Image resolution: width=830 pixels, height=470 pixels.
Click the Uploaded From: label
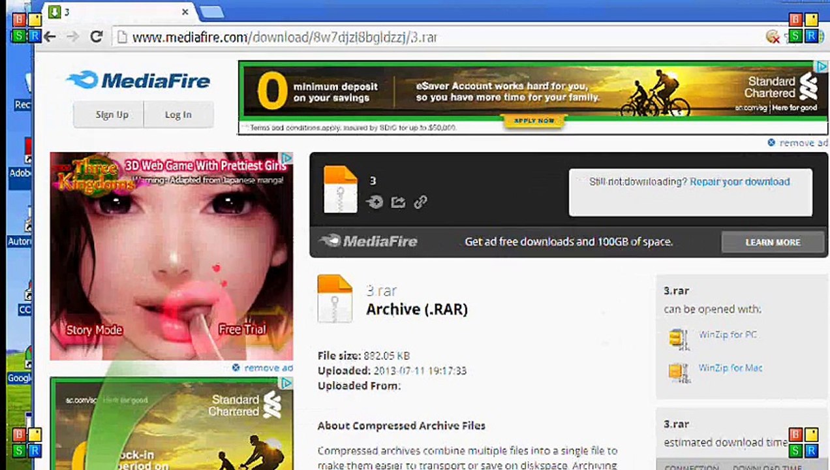pos(359,386)
